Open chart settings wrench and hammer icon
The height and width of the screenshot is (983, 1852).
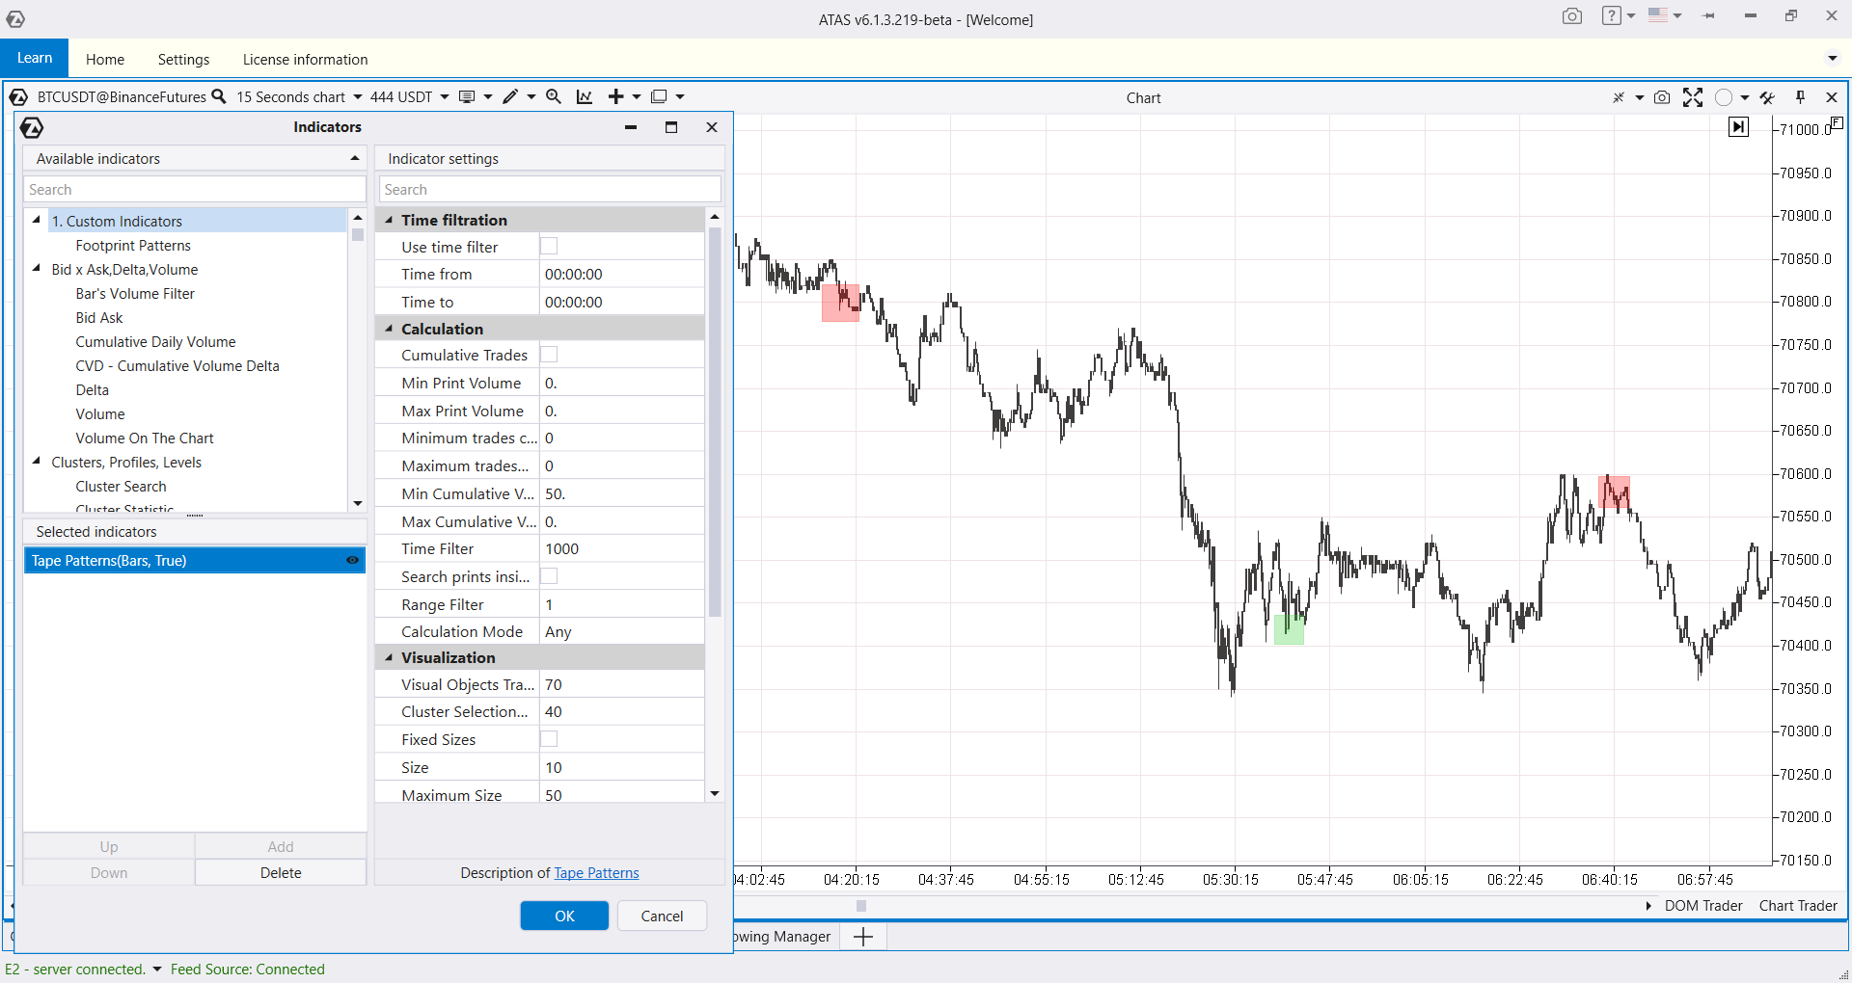coord(1767,97)
